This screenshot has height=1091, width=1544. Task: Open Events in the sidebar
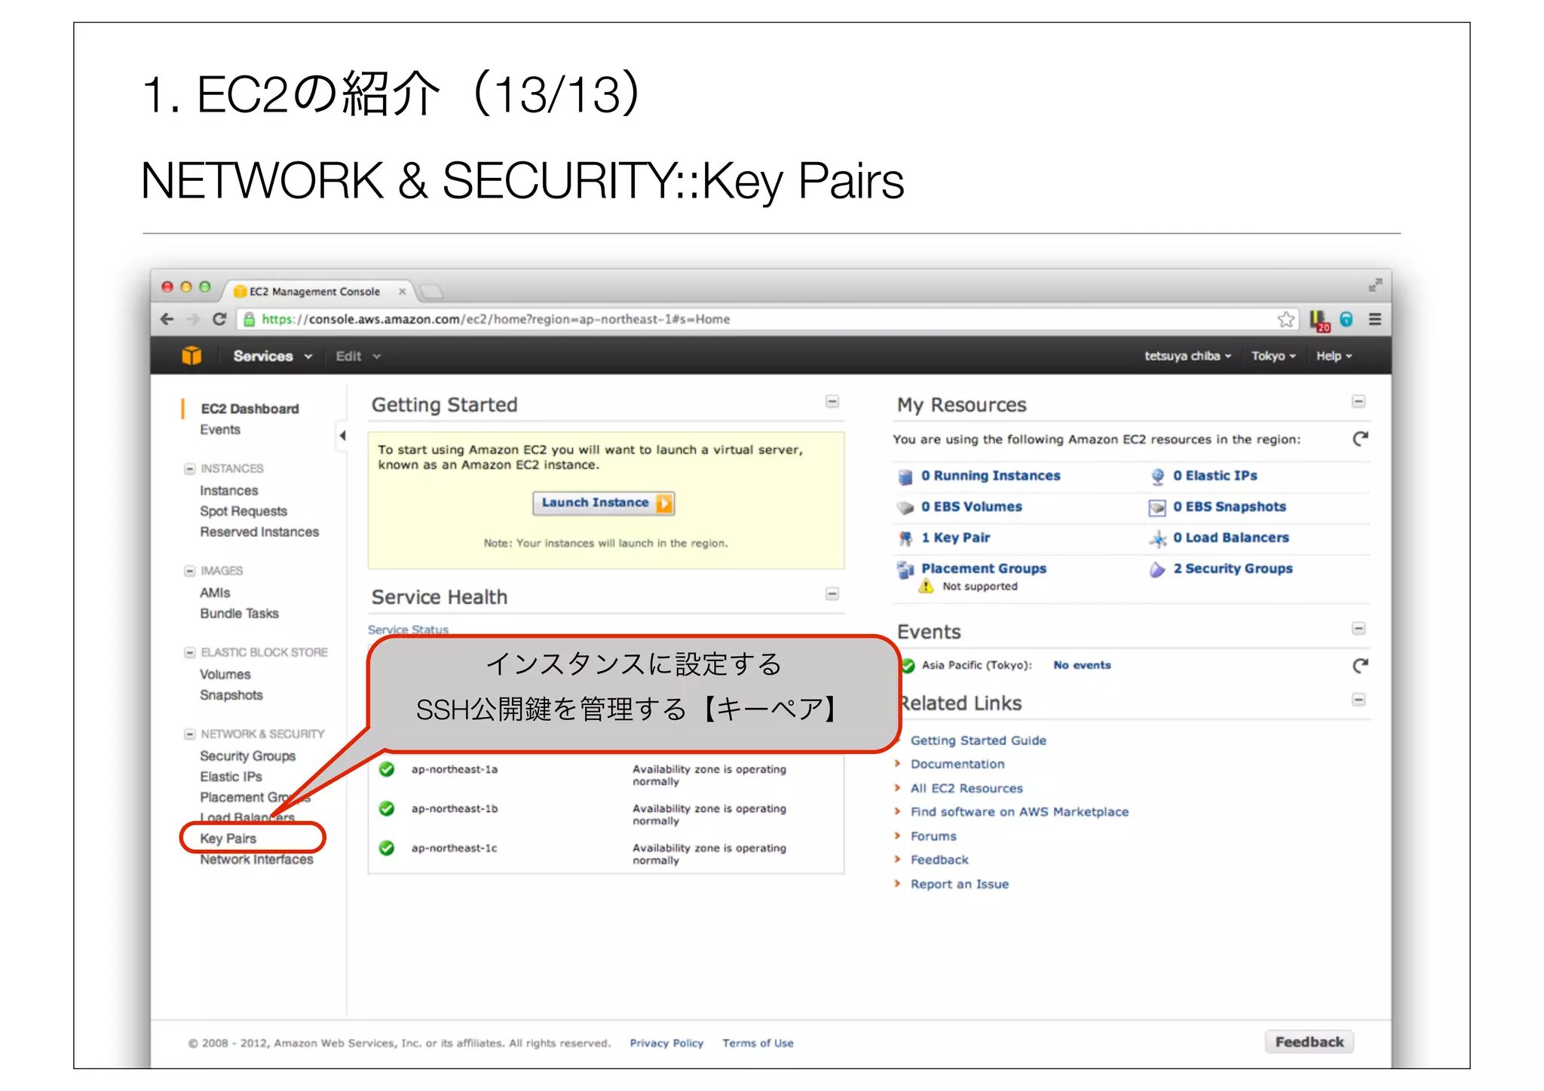pos(220,430)
